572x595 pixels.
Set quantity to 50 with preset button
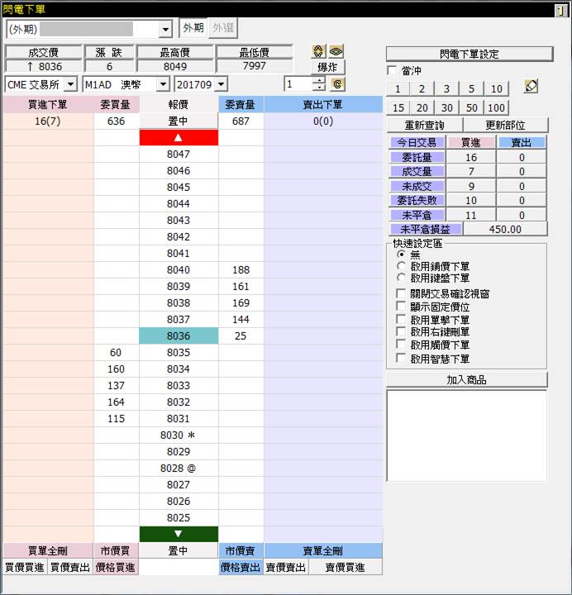pyautogui.click(x=471, y=107)
